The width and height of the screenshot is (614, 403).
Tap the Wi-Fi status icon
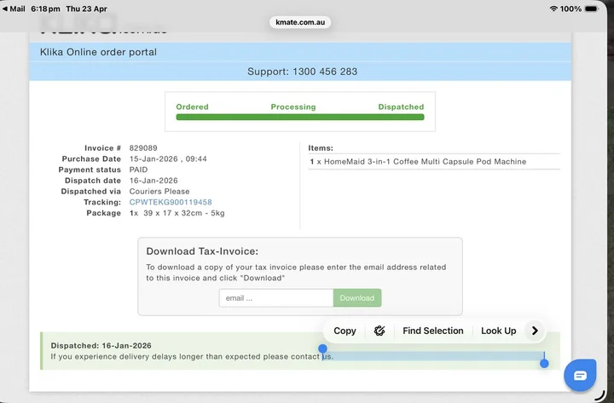[553, 9]
